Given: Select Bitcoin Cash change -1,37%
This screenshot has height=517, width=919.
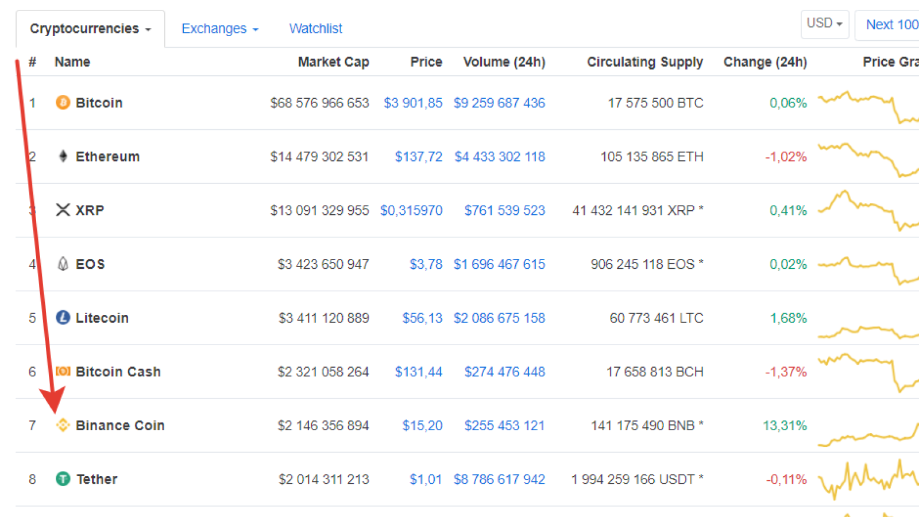Looking at the screenshot, I should click(x=786, y=372).
